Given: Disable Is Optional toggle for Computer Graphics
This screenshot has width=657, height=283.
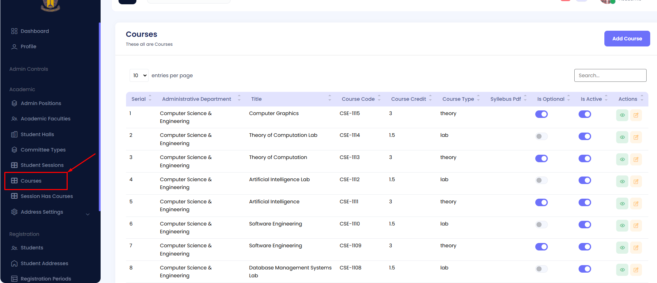Looking at the screenshot, I should 541,114.
